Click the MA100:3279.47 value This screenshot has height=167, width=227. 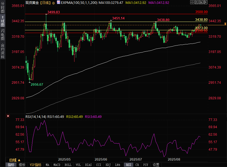pyautogui.click(x=111, y=2)
